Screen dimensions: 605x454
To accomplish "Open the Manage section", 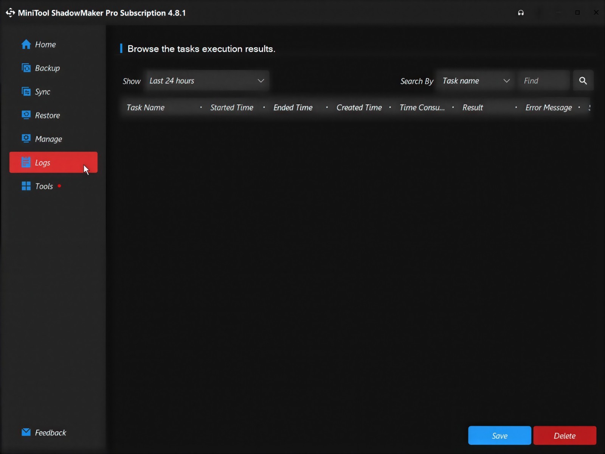I will [x=53, y=139].
